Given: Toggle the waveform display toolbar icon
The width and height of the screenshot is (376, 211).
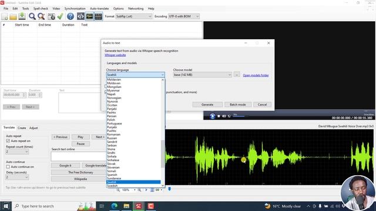Looking at the screenshot, I should pos(89,16).
